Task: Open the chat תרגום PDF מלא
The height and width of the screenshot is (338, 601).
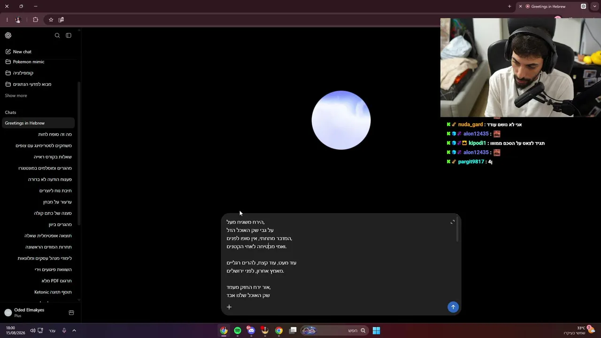Action: click(x=38, y=281)
